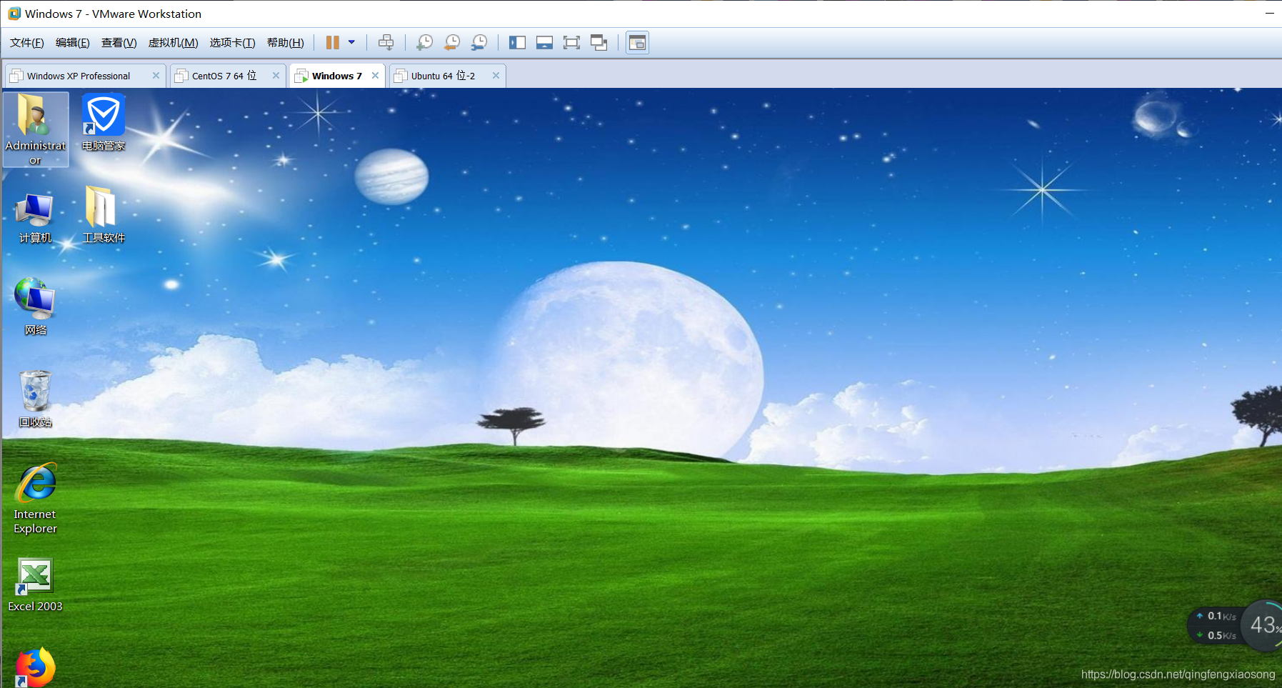Open the power options dropdown arrow
Viewport: 1282px width, 688px height.
pos(351,43)
